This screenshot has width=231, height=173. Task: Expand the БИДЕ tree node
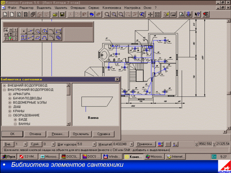(x=15, y=120)
